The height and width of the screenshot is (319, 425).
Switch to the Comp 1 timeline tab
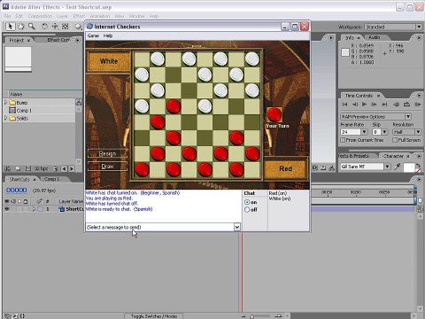coord(51,179)
